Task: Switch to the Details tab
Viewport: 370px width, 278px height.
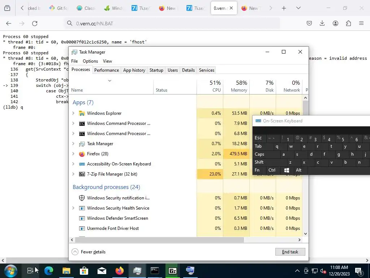Action: pos(188,70)
